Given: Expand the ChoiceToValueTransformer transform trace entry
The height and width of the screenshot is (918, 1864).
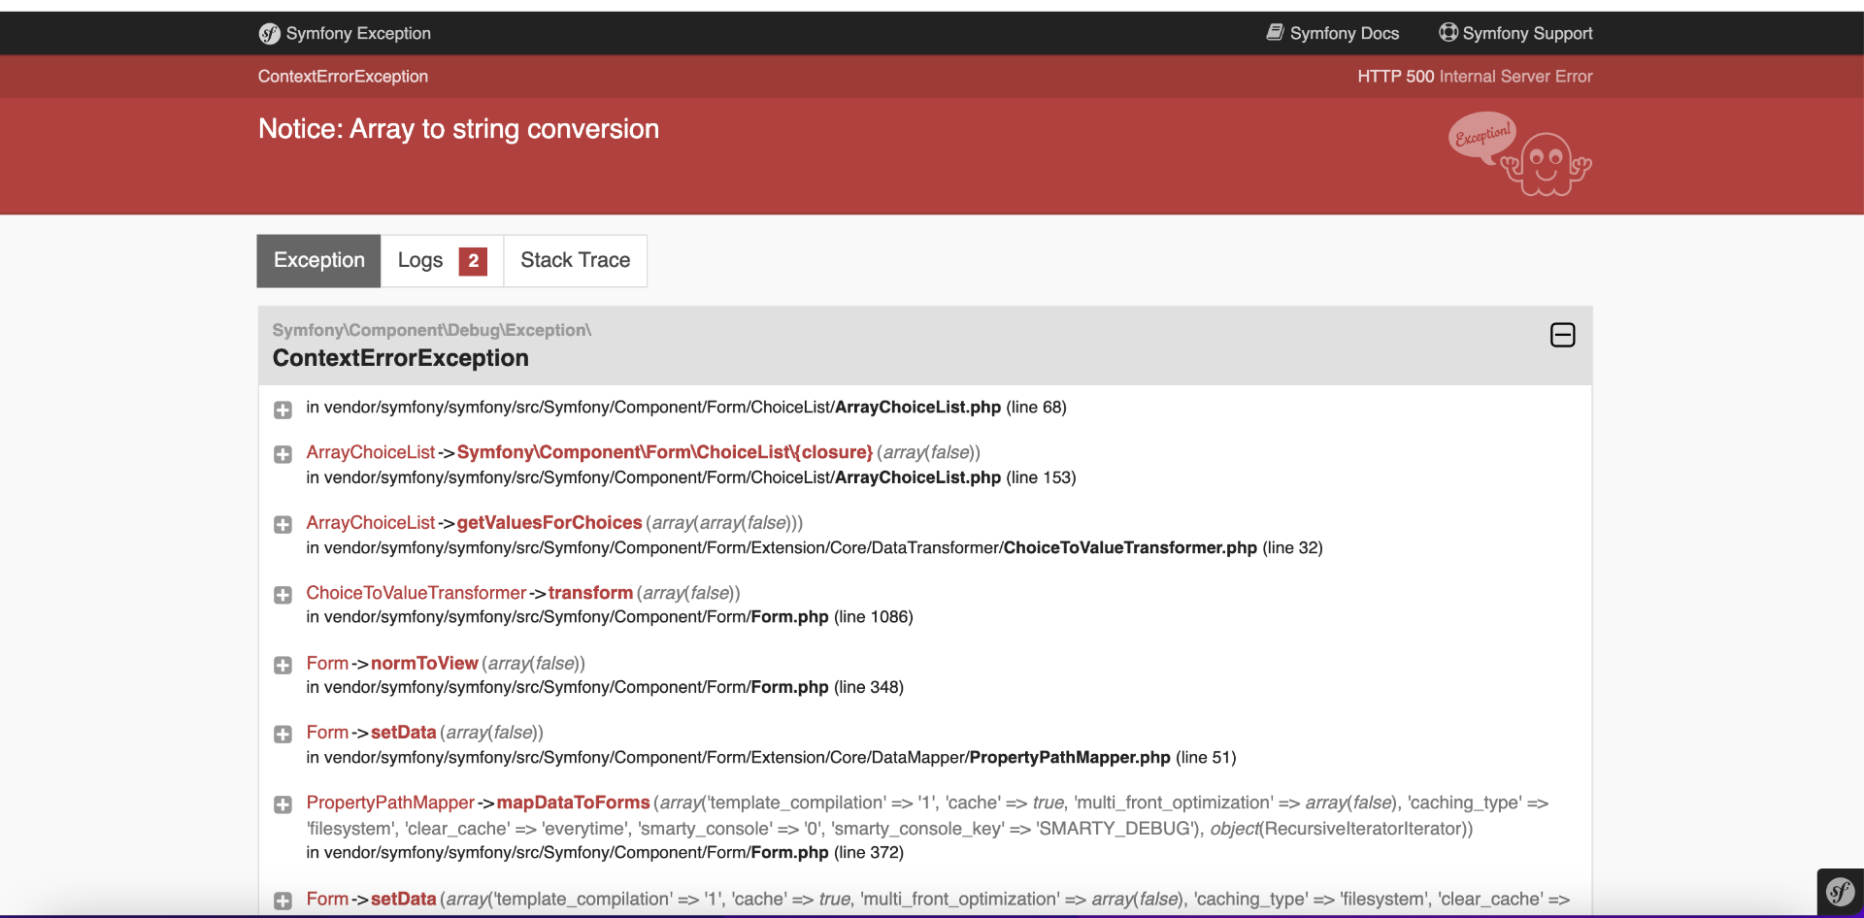Looking at the screenshot, I should click(283, 595).
